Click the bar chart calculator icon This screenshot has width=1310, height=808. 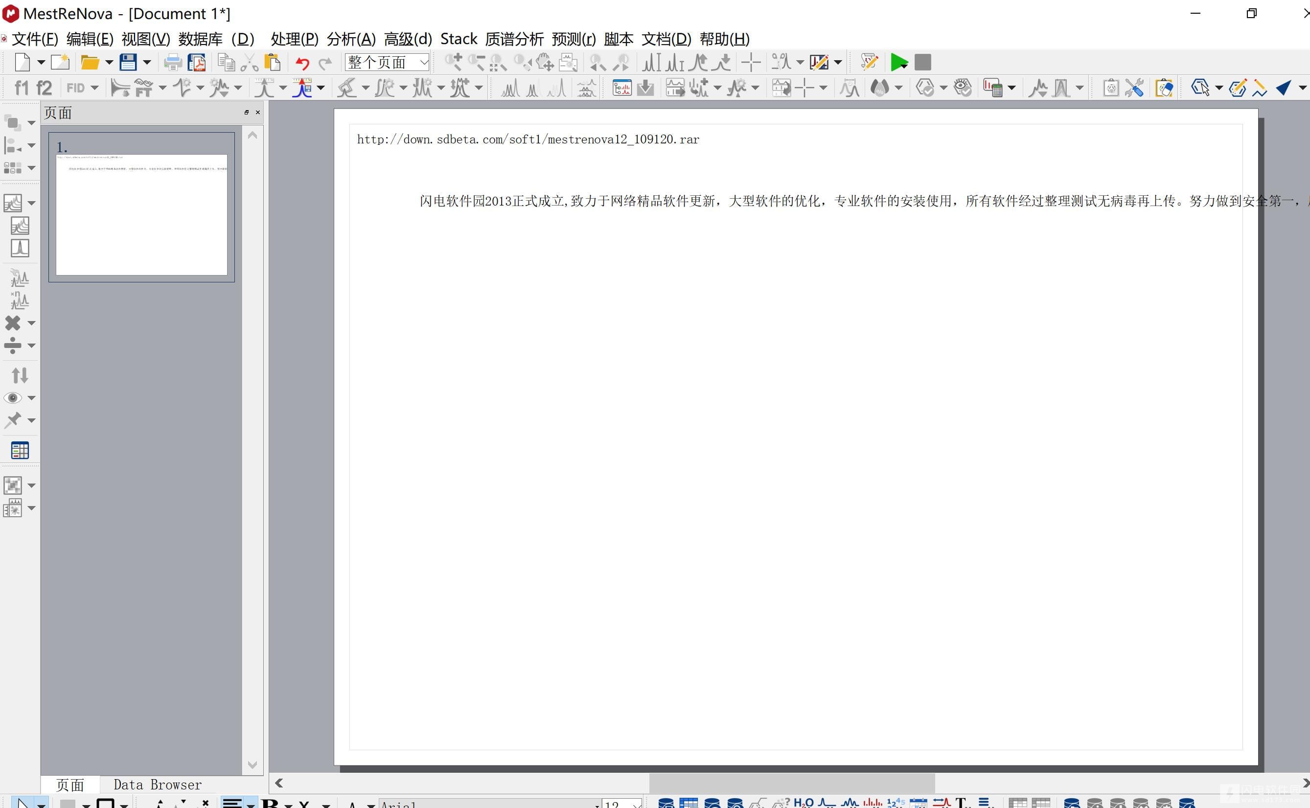(x=992, y=88)
